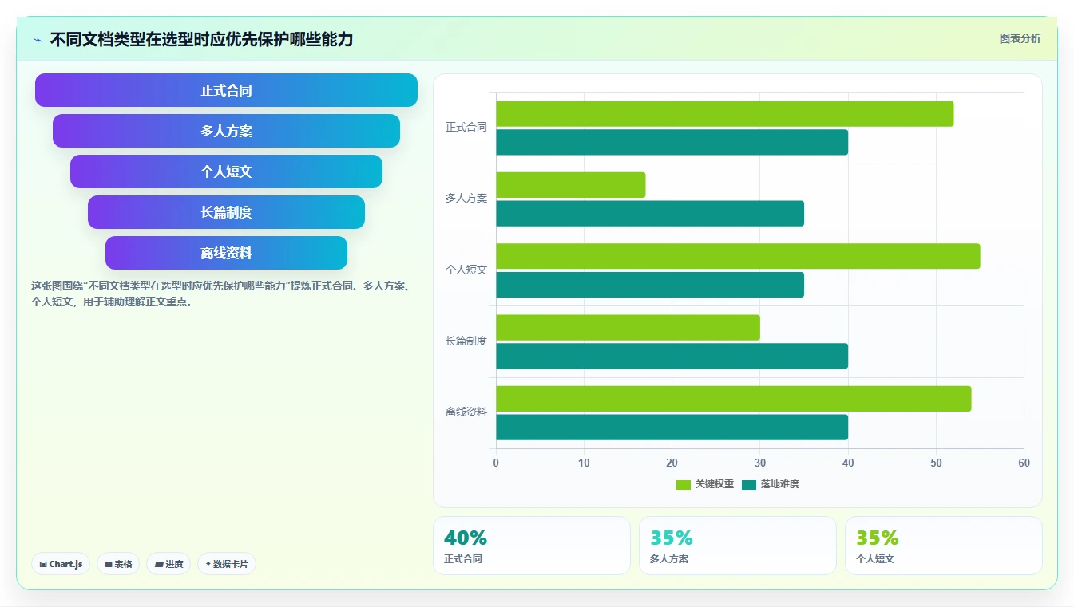Click the 离线资料 y-axis label
Viewport: 1074px width, 607px height.
466,412
